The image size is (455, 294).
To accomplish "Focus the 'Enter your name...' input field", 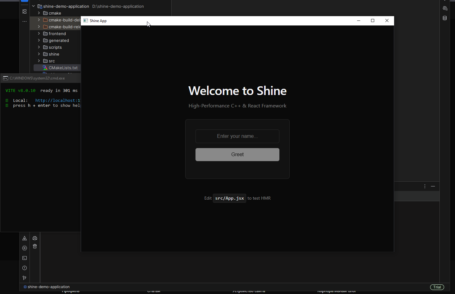I will point(237,136).
